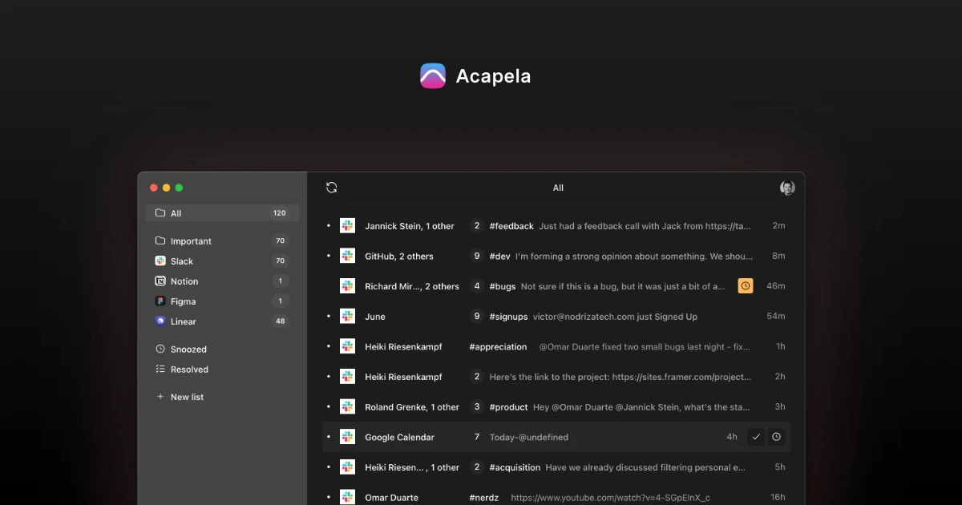Viewport: 962px width, 505px height.
Task: Click the Today-@undefined message text
Action: (529, 437)
